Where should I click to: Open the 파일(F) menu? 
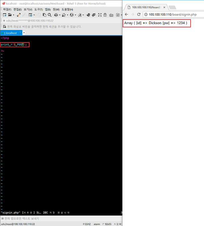coord(7,10)
